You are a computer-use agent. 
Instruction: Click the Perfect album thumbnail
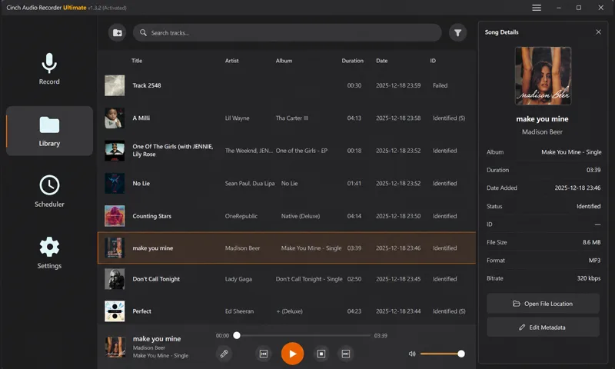[x=115, y=311]
